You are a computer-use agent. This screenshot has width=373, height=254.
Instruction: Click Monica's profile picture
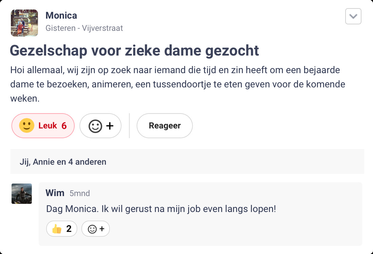click(24, 23)
